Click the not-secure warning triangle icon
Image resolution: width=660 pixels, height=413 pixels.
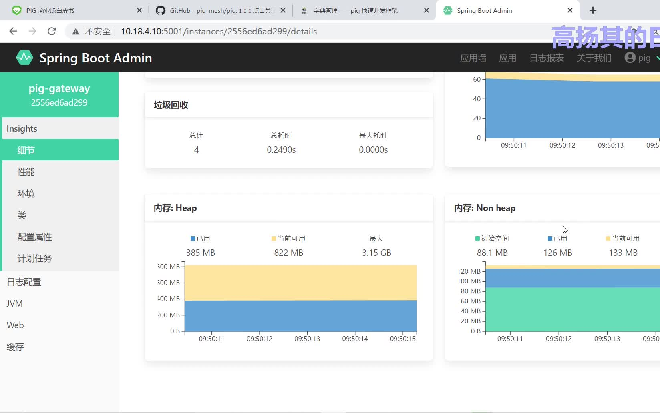[x=76, y=31]
